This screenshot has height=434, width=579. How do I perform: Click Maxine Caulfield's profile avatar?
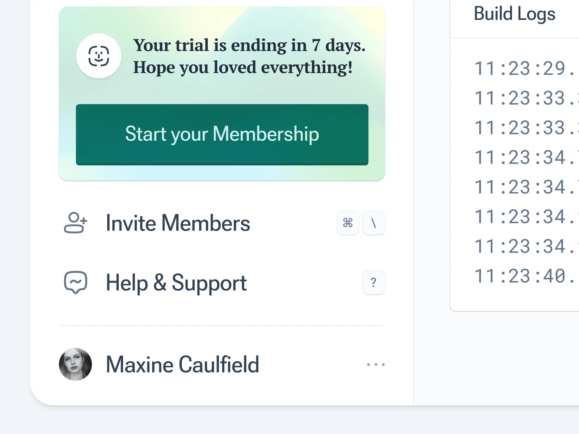pyautogui.click(x=75, y=364)
